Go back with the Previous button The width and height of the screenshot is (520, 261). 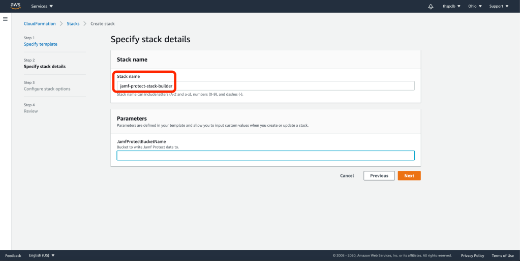tap(379, 176)
